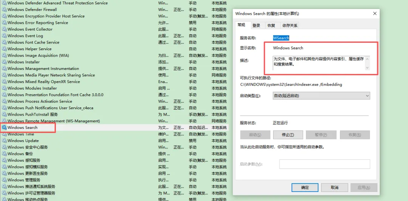Select Windows Media Player Network Sharing Service
The width and height of the screenshot is (408, 201).
[114, 75]
